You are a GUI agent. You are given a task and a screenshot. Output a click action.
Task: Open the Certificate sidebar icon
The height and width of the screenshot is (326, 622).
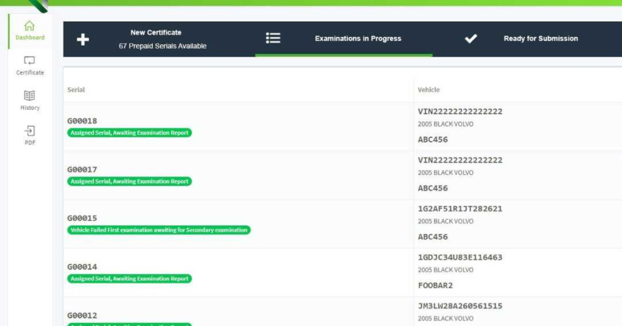[30, 61]
